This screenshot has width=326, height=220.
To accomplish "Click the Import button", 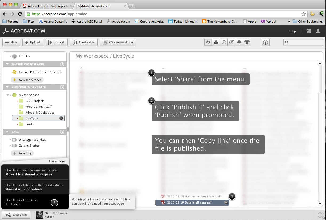I will tap(56, 42).
